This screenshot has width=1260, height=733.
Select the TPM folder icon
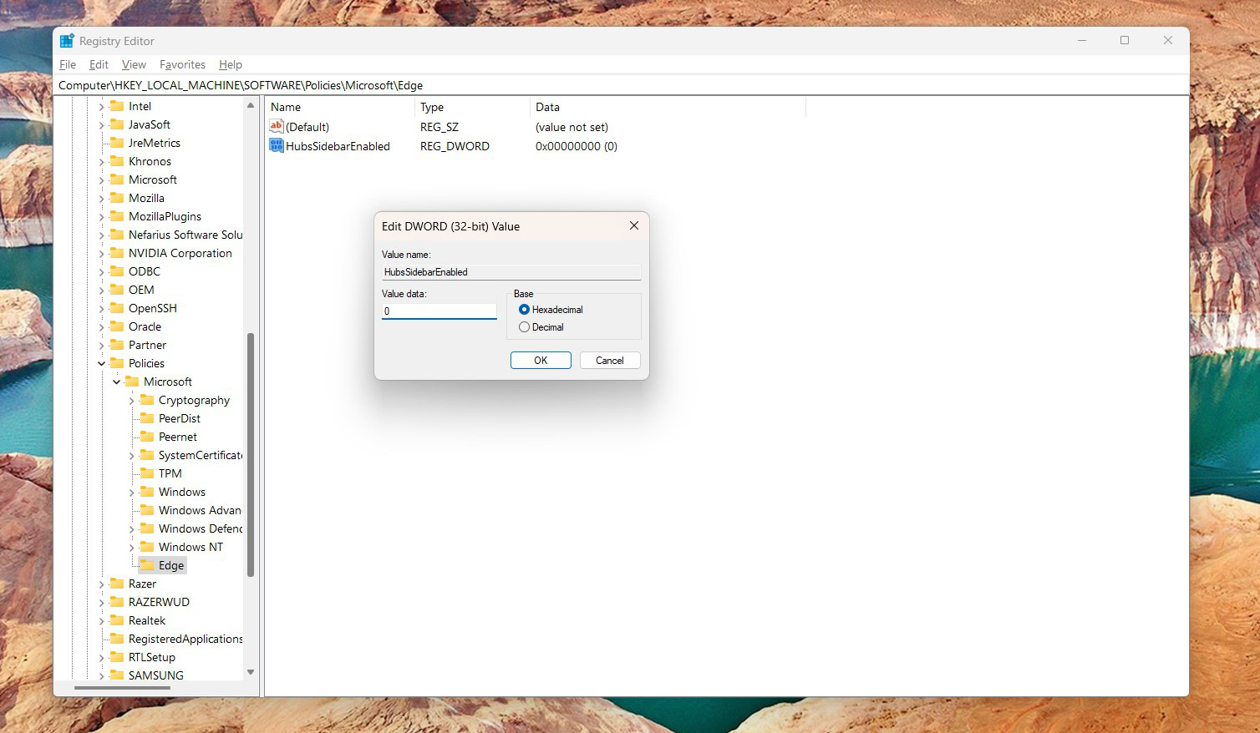pyautogui.click(x=147, y=473)
